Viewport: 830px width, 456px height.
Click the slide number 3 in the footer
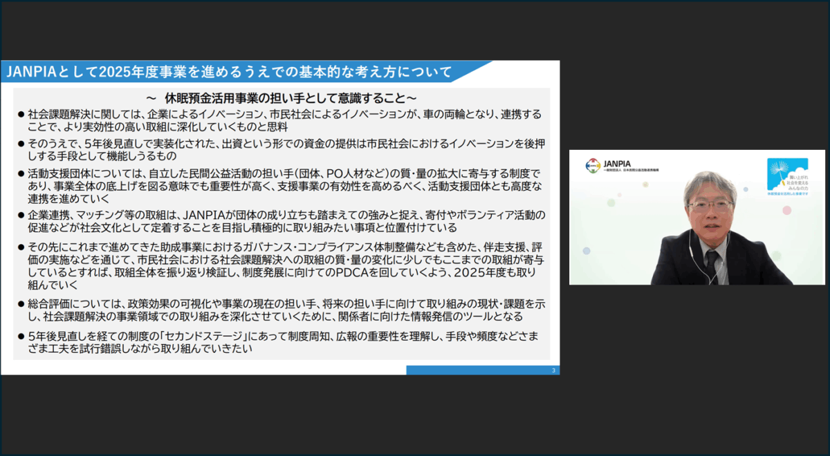554,370
